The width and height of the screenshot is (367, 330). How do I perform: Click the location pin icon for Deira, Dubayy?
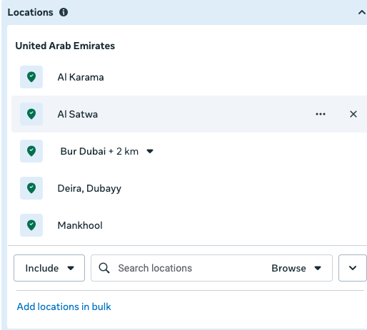pyautogui.click(x=31, y=188)
